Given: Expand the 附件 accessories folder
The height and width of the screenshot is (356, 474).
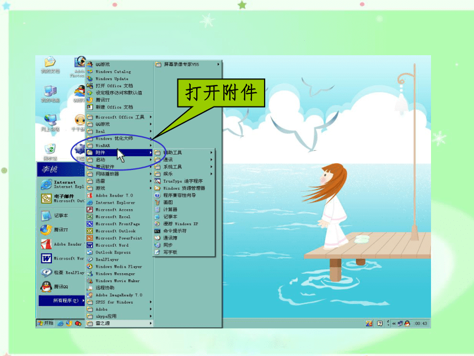Looking at the screenshot, I should pyautogui.click(x=120, y=152).
